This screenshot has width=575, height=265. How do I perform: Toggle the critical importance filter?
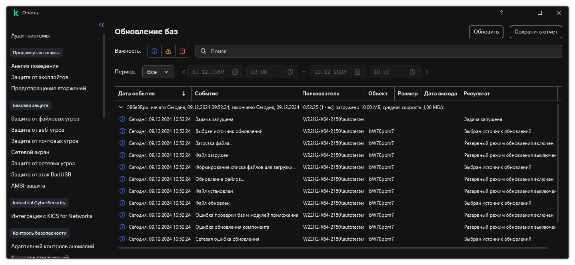[182, 51]
